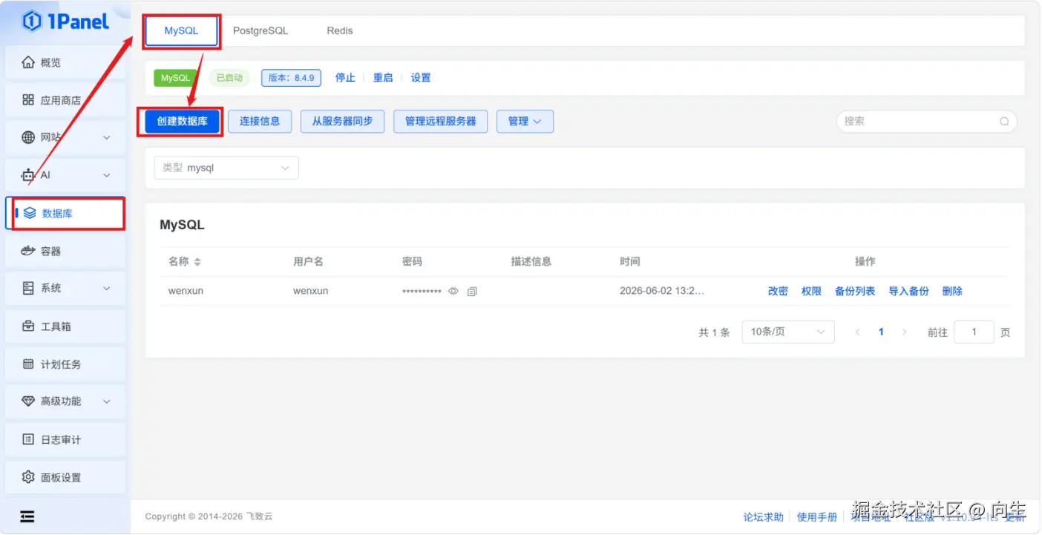Focus the 搜索 search field
Viewport: 1042px width, 535px height.
[926, 122]
